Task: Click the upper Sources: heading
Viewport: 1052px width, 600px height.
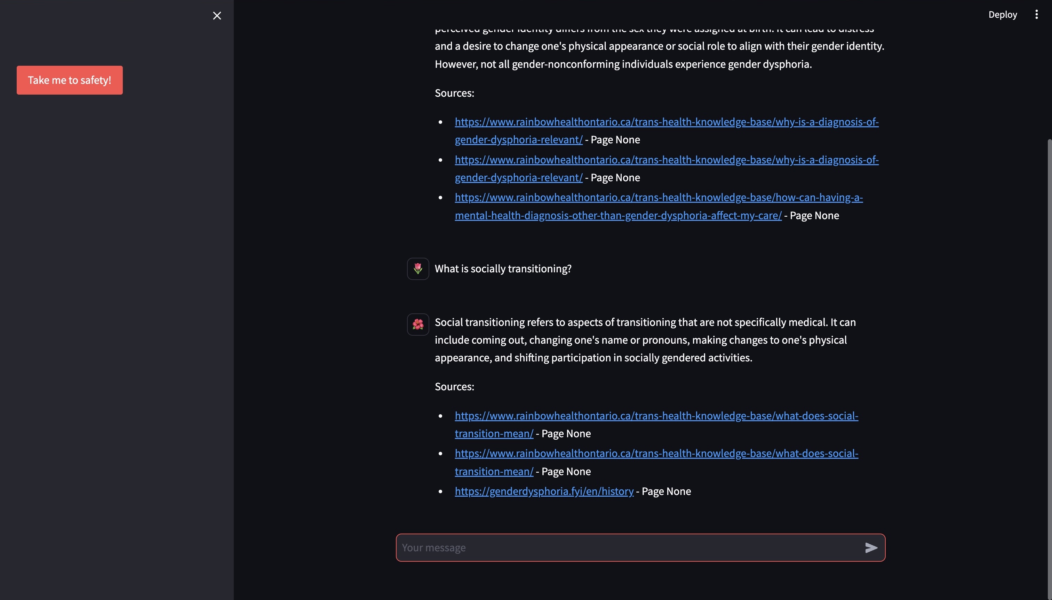Action: coord(454,93)
